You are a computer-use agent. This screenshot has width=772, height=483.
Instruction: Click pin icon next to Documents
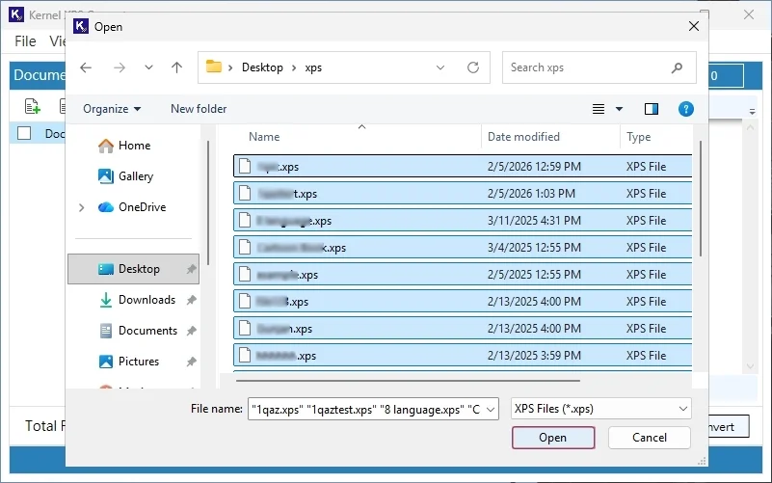(191, 331)
